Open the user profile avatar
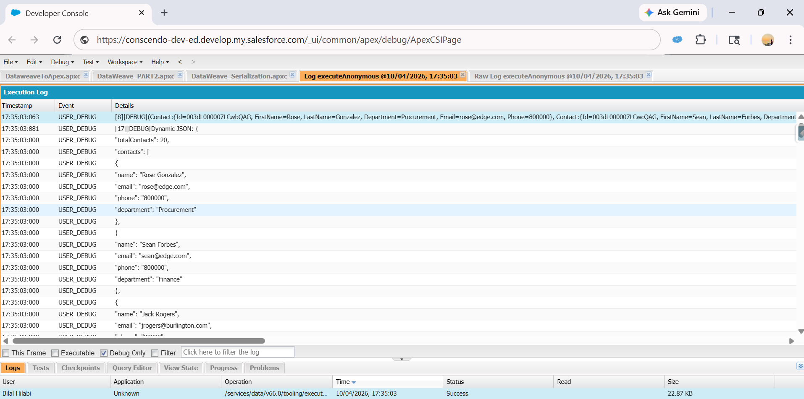 [767, 40]
